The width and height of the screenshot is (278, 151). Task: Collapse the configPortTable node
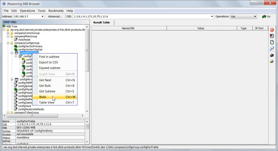coord(12,53)
